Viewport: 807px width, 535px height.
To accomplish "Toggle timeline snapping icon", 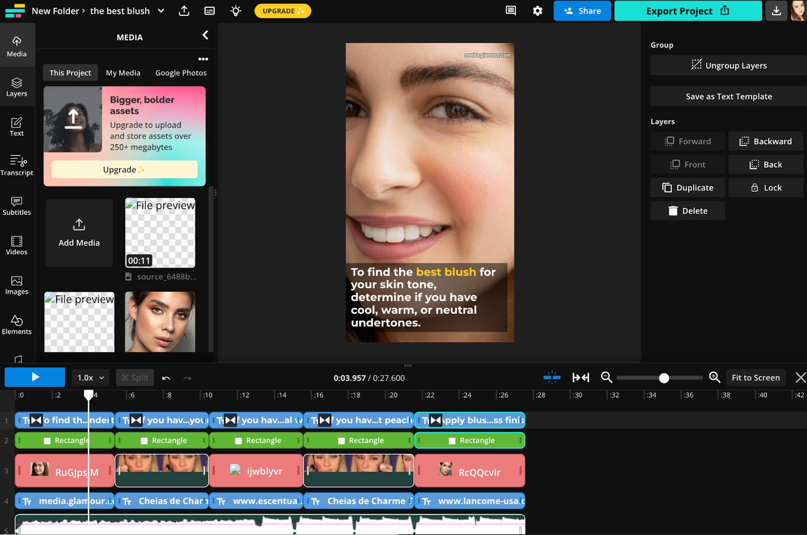I will 552,378.
